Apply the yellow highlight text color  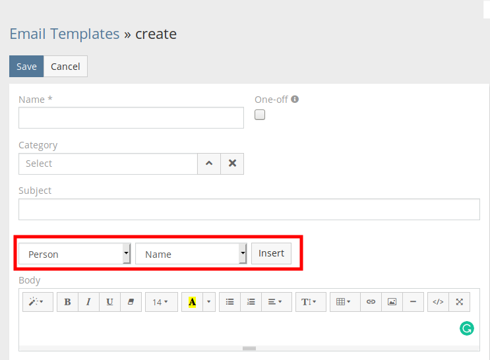point(192,302)
